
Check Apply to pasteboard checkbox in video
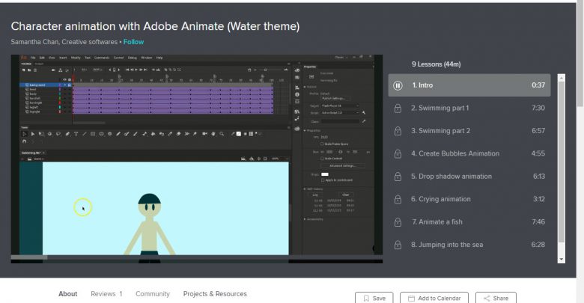coord(323,180)
